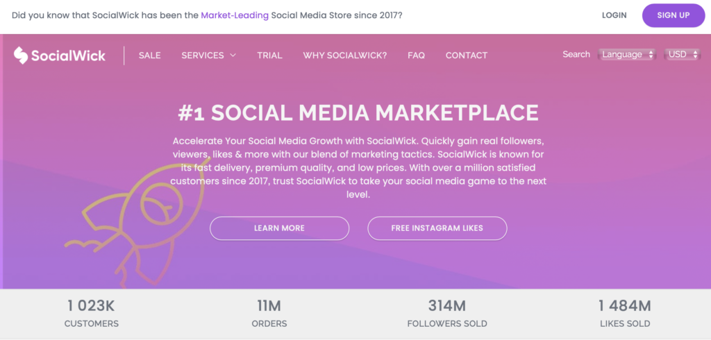Click the Login link

click(x=614, y=15)
